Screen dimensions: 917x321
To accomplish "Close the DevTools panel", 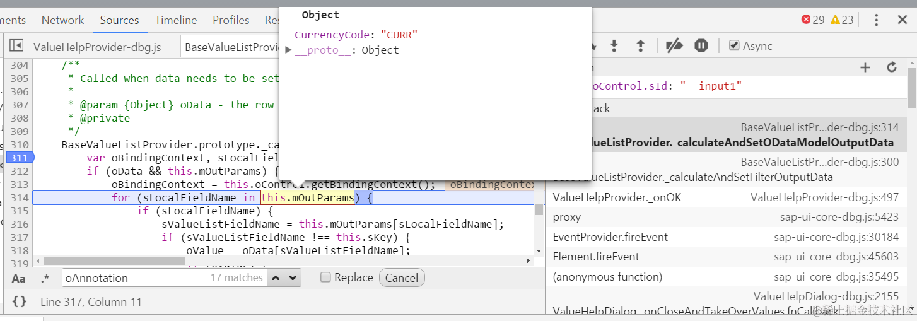I will pos(902,20).
